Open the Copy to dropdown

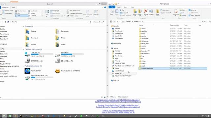click(x=140, y=13)
